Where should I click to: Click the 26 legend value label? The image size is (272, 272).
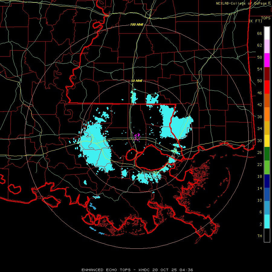pos(260,153)
